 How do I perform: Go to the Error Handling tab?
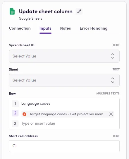tap(94, 28)
